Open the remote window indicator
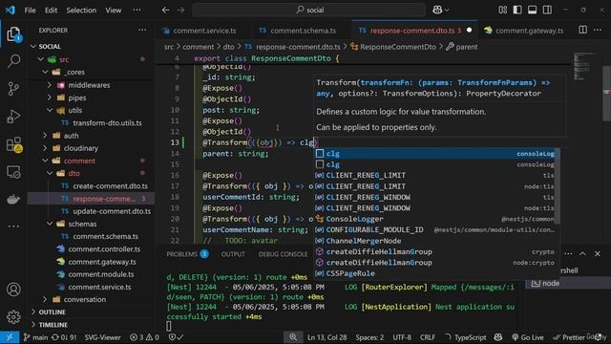The height and width of the screenshot is (344, 611). pyautogui.click(x=10, y=337)
